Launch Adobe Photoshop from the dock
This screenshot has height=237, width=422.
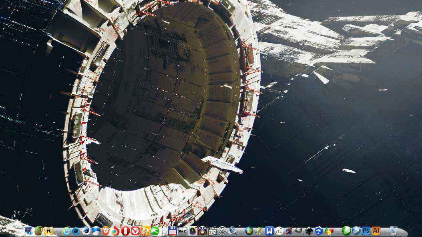click(x=366, y=231)
